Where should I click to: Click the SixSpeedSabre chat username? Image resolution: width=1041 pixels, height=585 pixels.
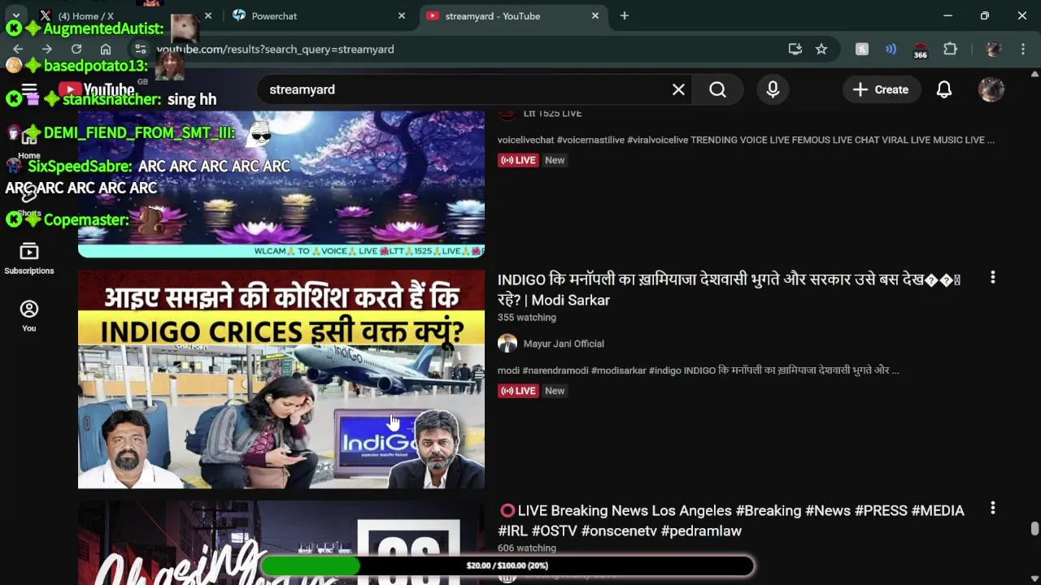click(x=80, y=166)
